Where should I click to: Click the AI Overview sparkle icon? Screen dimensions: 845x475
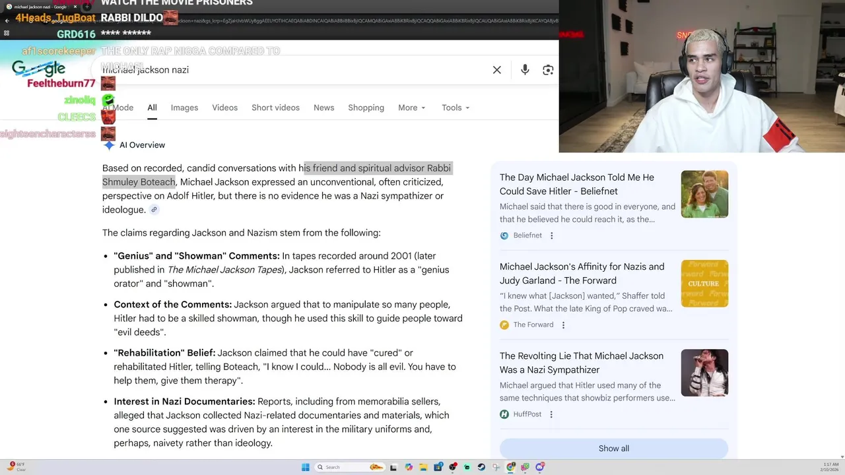109,145
